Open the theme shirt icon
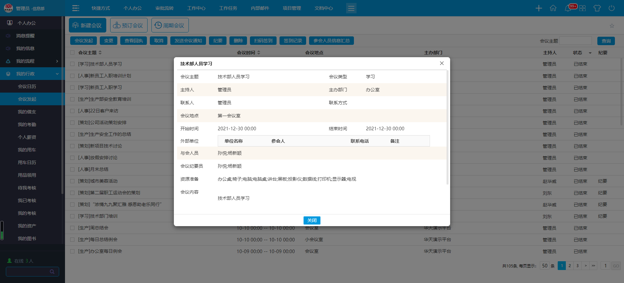624x283 pixels. 597,8
